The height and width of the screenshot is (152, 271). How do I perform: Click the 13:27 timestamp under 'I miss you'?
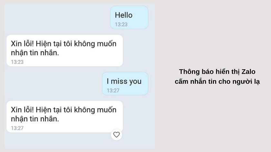[113, 90]
